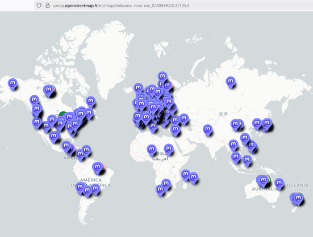
Task: Select the Malay Peninsula Mastodon marker
Action: click(236, 158)
